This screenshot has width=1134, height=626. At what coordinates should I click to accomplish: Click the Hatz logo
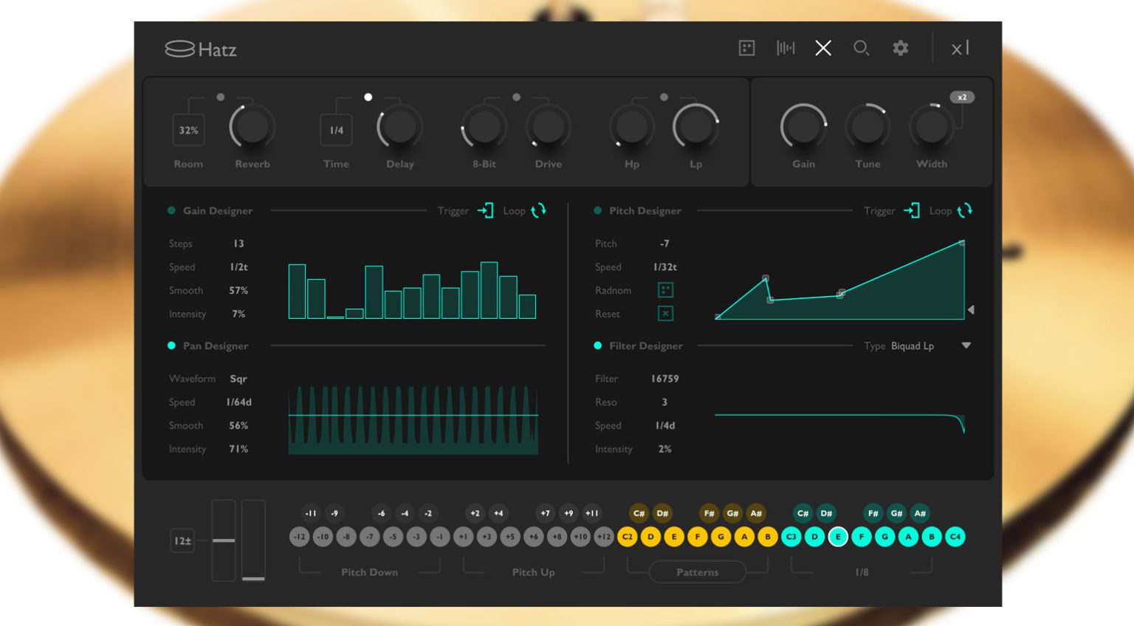coord(201,49)
